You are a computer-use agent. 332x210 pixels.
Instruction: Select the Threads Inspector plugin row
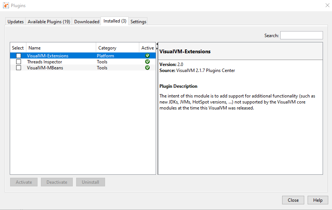[x=60, y=62]
